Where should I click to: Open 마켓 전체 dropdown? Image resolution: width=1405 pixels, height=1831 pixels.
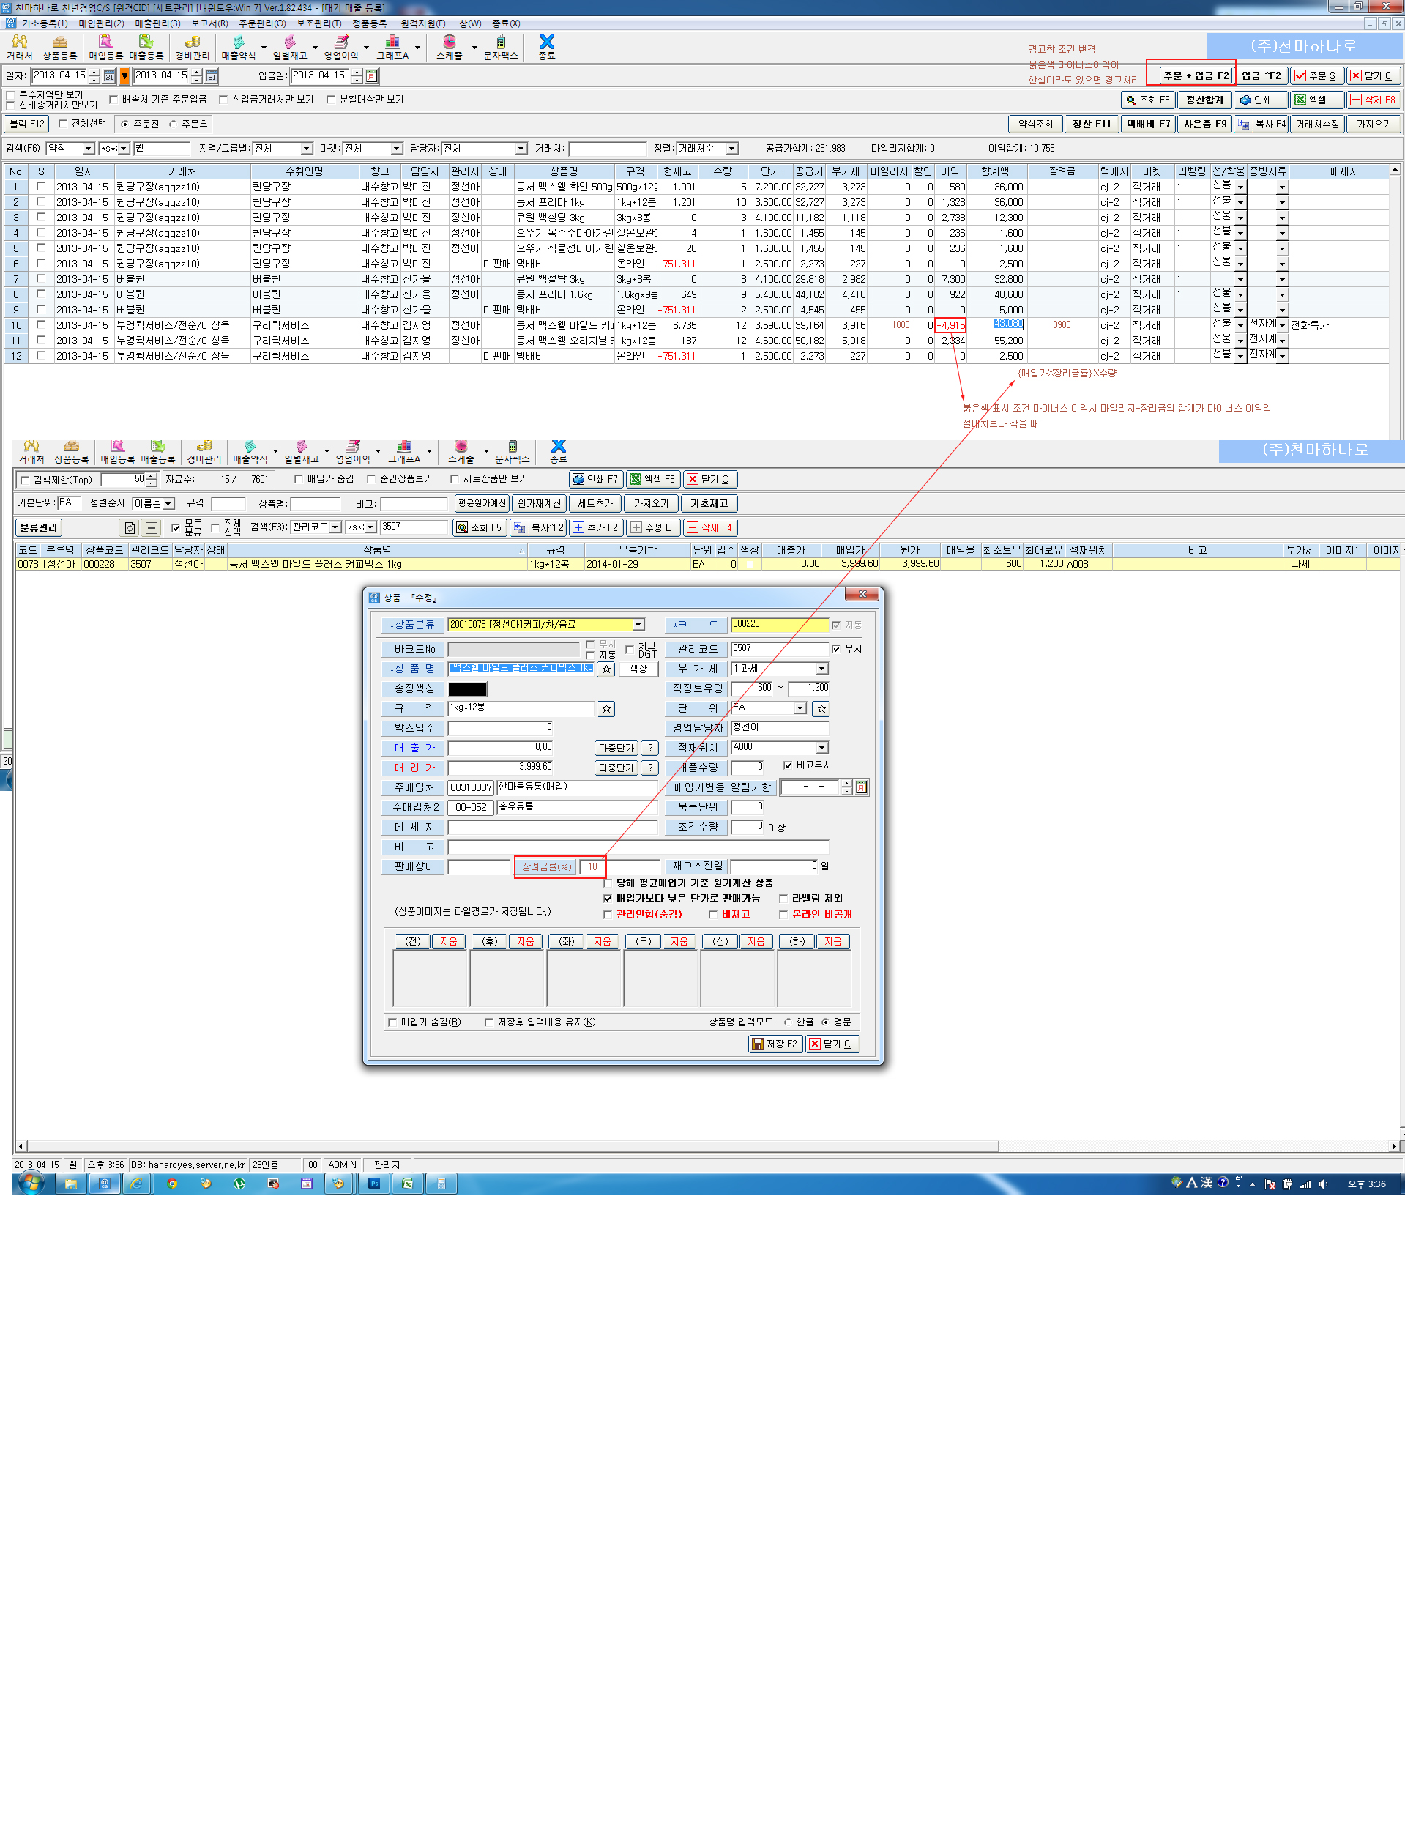point(396,149)
